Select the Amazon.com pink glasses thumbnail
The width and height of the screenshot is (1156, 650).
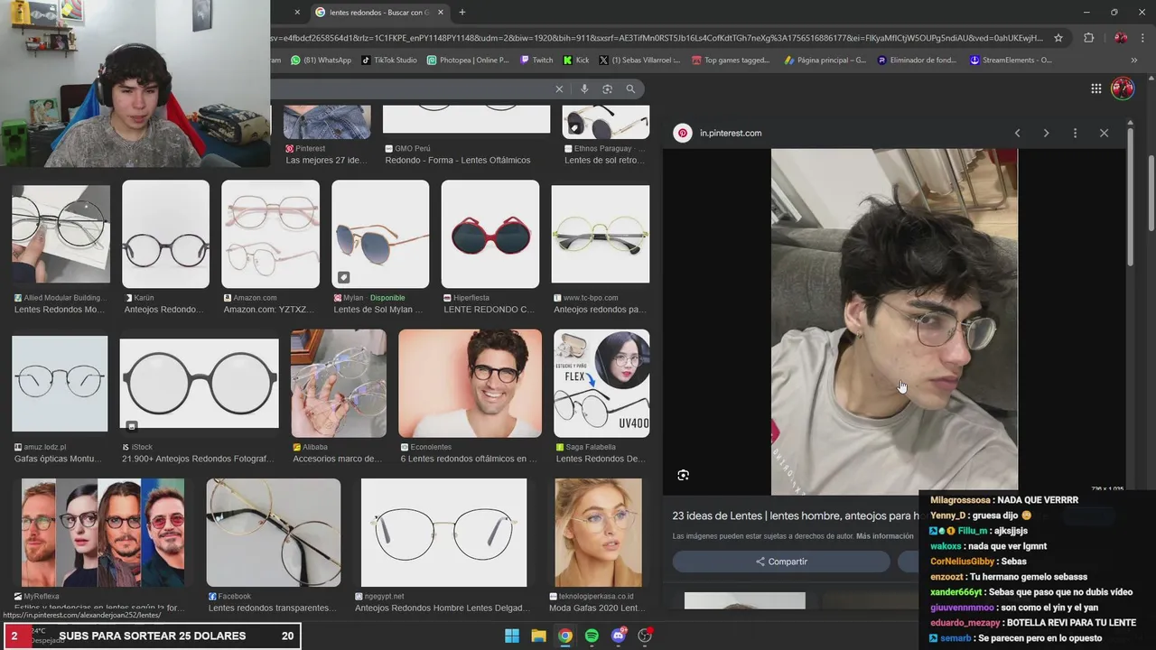coord(270,234)
